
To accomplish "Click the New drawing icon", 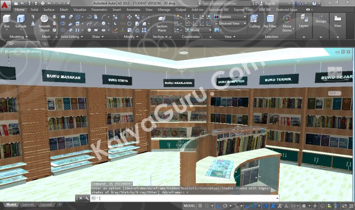I will (15, 3).
